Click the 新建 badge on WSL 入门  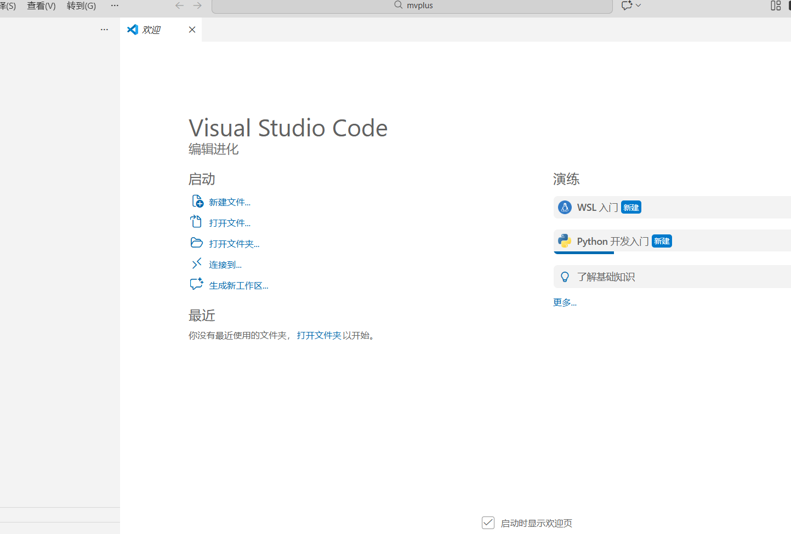(x=631, y=208)
